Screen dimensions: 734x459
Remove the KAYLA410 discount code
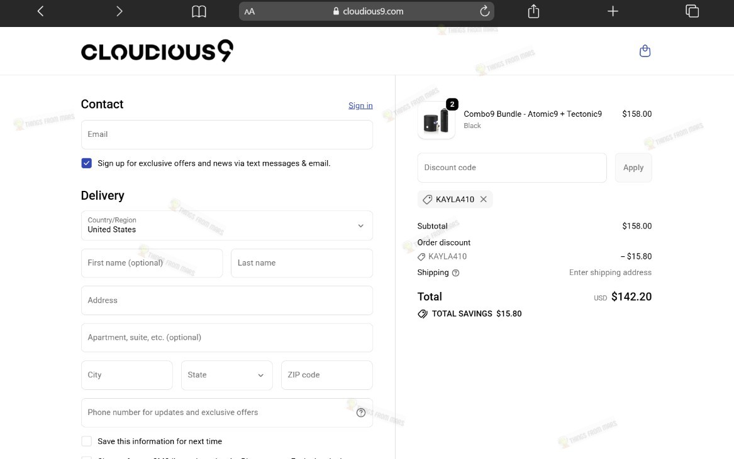pos(484,199)
